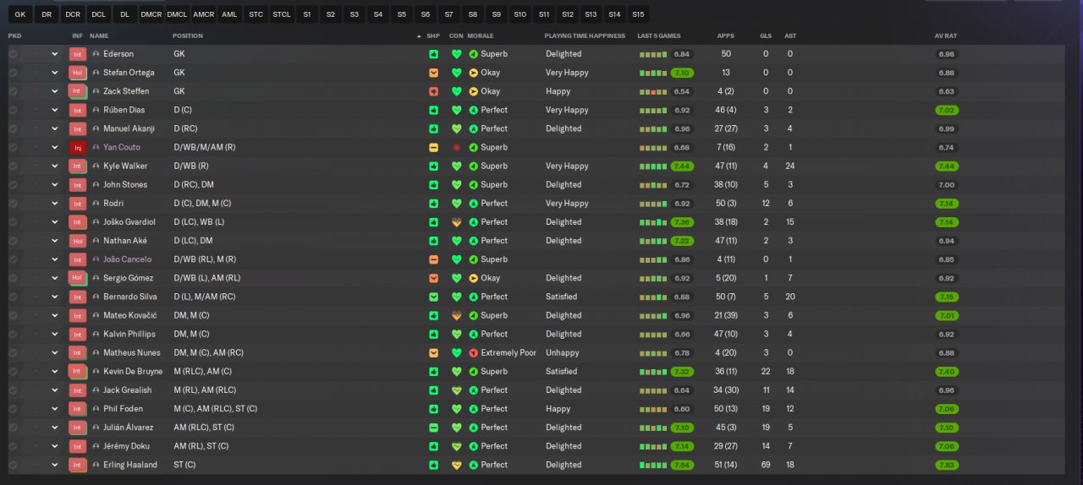Select the GK position filter tab
The height and width of the screenshot is (485, 1083).
pyautogui.click(x=20, y=14)
